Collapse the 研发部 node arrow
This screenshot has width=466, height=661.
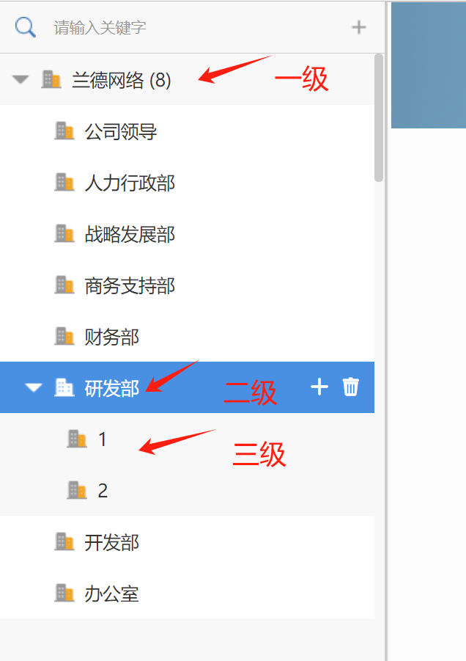point(33,387)
